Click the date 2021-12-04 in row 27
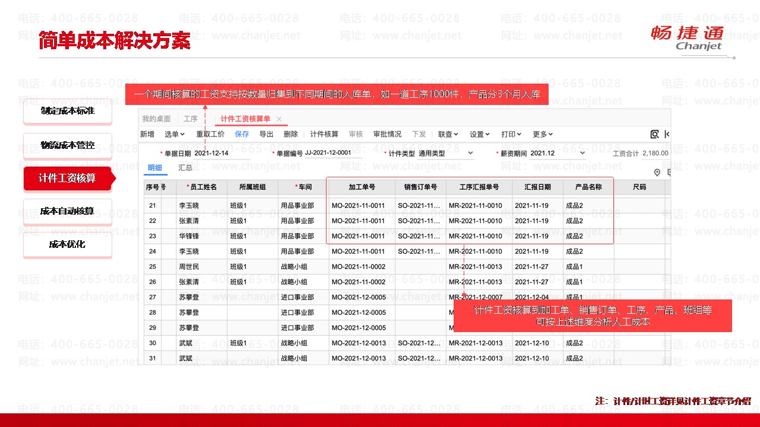760x427 pixels. (x=532, y=297)
